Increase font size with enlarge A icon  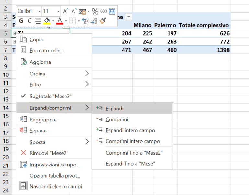(66, 11)
